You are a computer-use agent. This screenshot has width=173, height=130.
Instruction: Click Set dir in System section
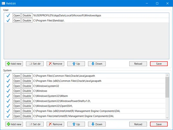click(x=35, y=124)
